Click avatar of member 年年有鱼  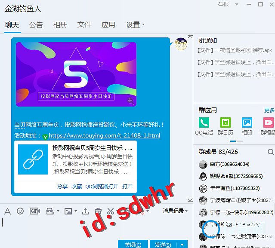pos(203,188)
